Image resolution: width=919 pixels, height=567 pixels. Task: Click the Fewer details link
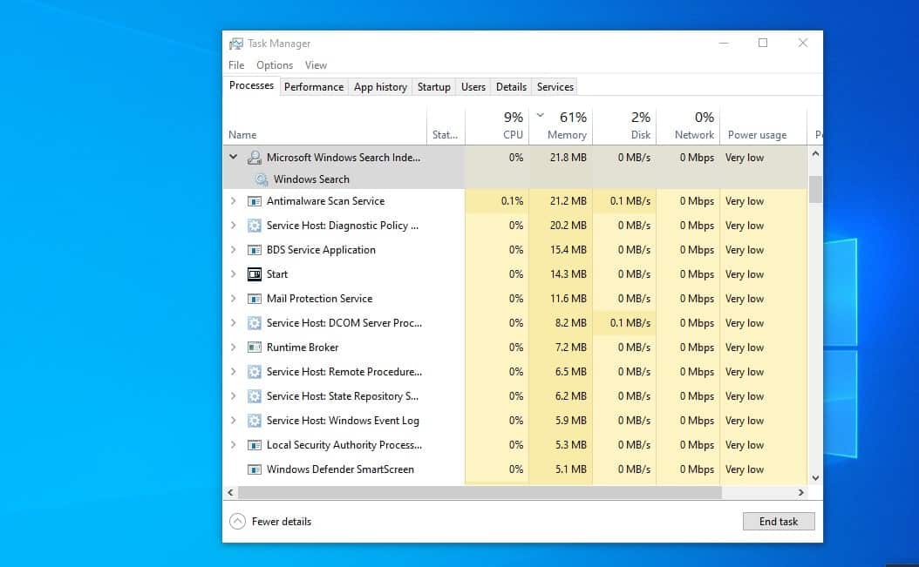click(282, 522)
